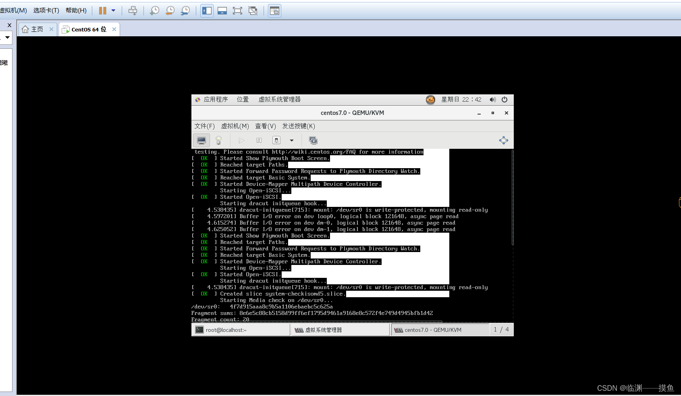Toggle the console view button
The height and width of the screenshot is (396, 681).
click(x=274, y=10)
